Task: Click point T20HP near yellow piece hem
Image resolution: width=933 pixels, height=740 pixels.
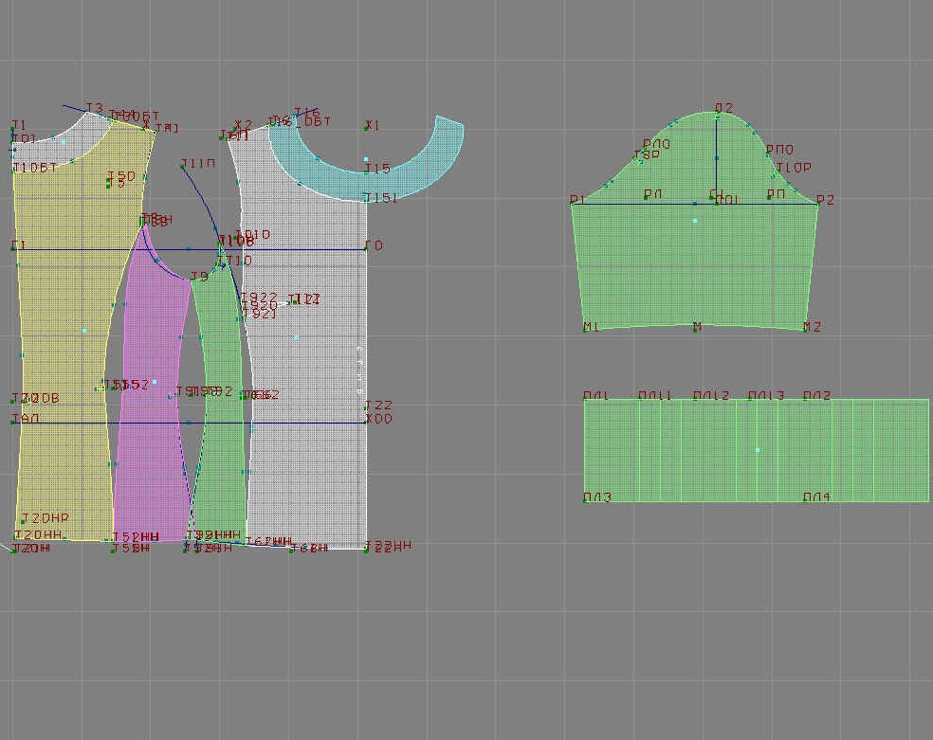Action: [x=23, y=521]
